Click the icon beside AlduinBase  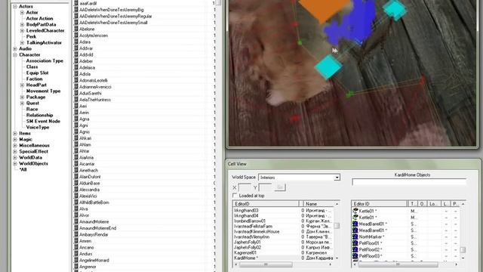click(x=76, y=183)
